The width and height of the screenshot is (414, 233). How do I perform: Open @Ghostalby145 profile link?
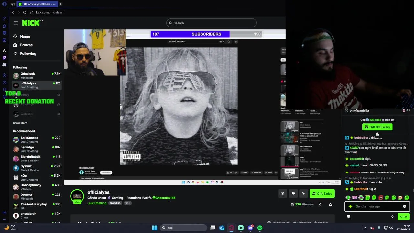pos(164,198)
